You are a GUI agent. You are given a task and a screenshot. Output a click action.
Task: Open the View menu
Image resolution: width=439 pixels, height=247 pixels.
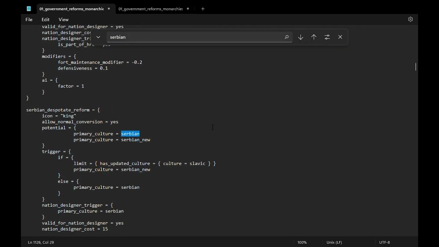[x=63, y=20]
